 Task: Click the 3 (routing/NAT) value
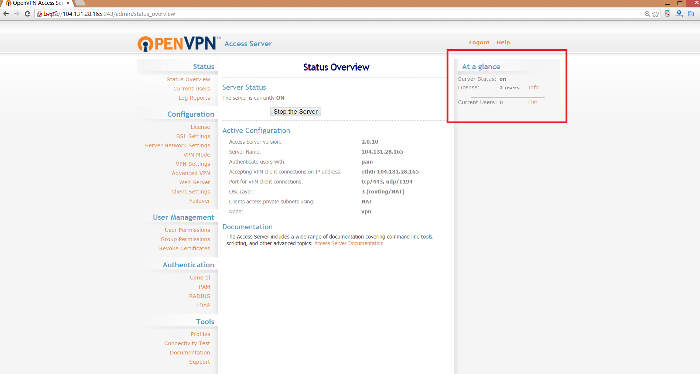(x=383, y=192)
